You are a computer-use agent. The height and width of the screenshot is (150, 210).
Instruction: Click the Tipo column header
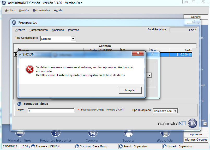click(159, 50)
